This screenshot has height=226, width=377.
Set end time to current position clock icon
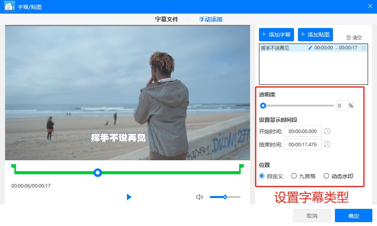(x=327, y=144)
